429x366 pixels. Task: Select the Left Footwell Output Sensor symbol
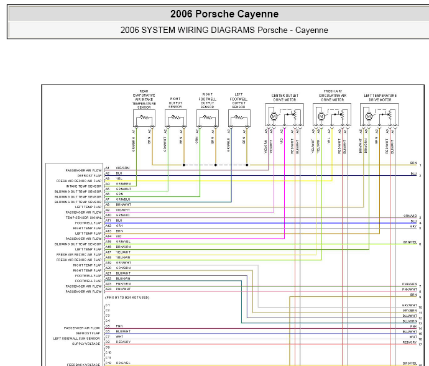pyautogui.click(x=239, y=118)
